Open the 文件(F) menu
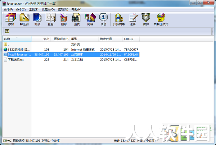The width and height of the screenshot is (216, 145). (x=8, y=9)
